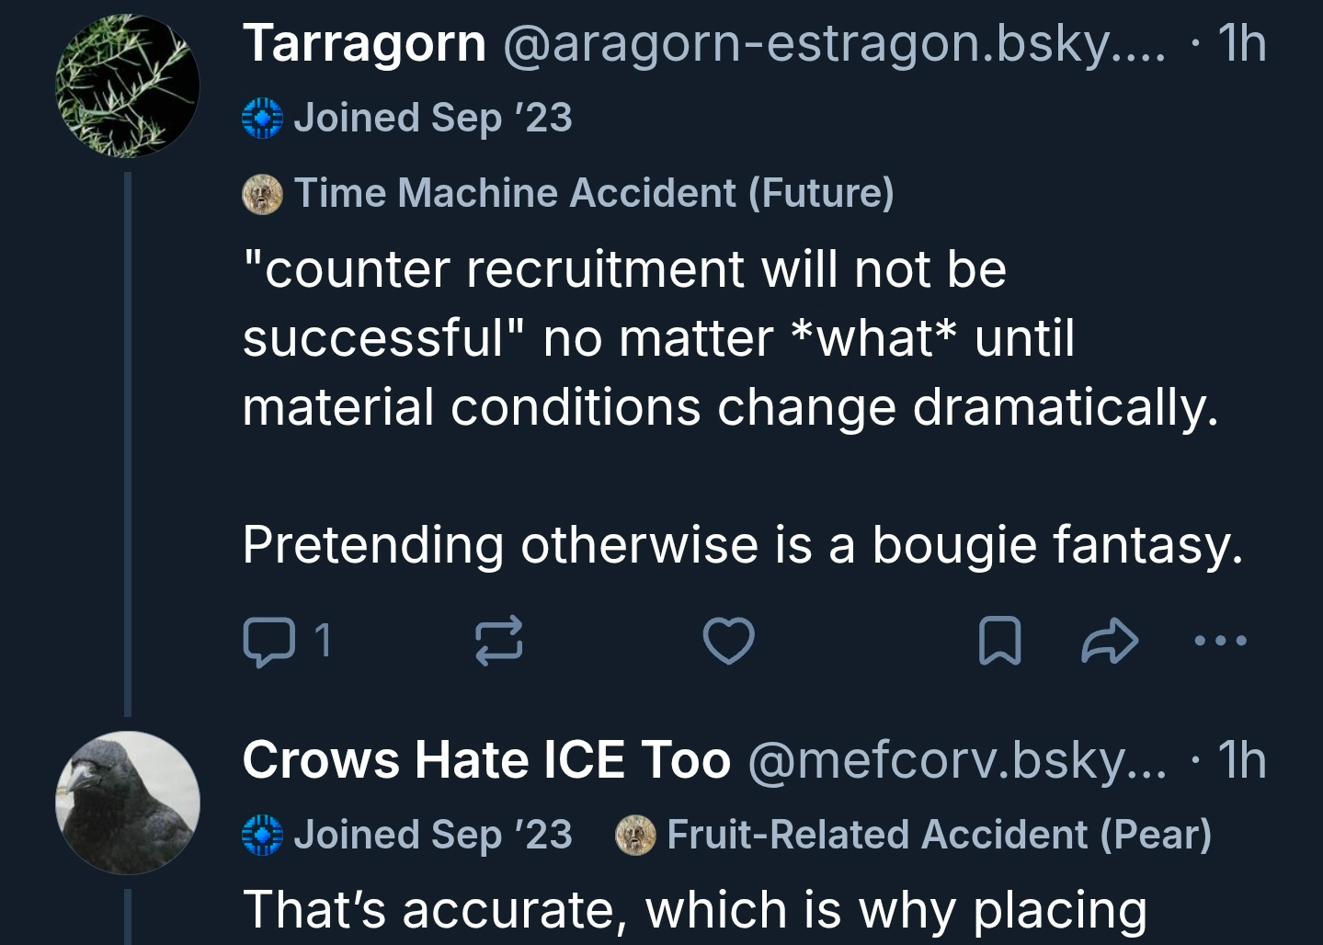The height and width of the screenshot is (945, 1323).
Task: Repost Tarragorn's post
Action: (x=498, y=641)
